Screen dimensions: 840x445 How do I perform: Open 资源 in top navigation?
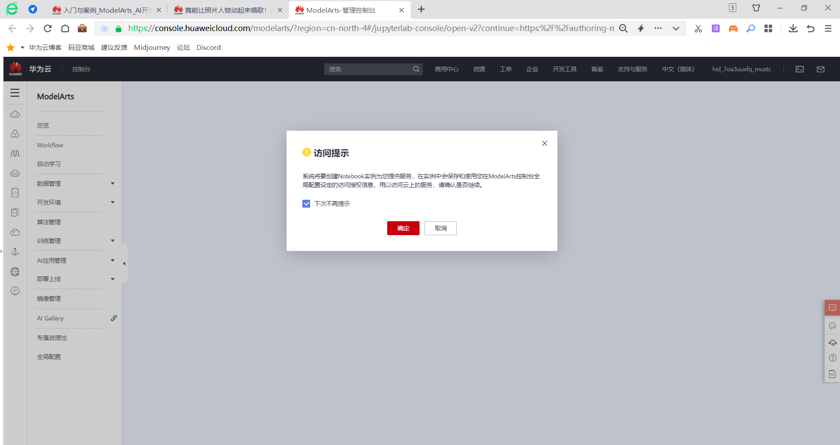[x=479, y=69]
